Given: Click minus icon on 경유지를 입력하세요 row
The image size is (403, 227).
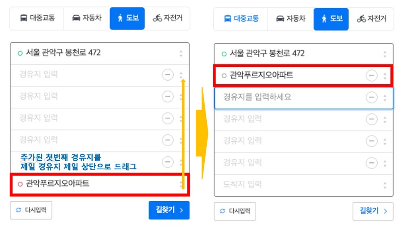Looking at the screenshot, I should pyautogui.click(x=372, y=98).
